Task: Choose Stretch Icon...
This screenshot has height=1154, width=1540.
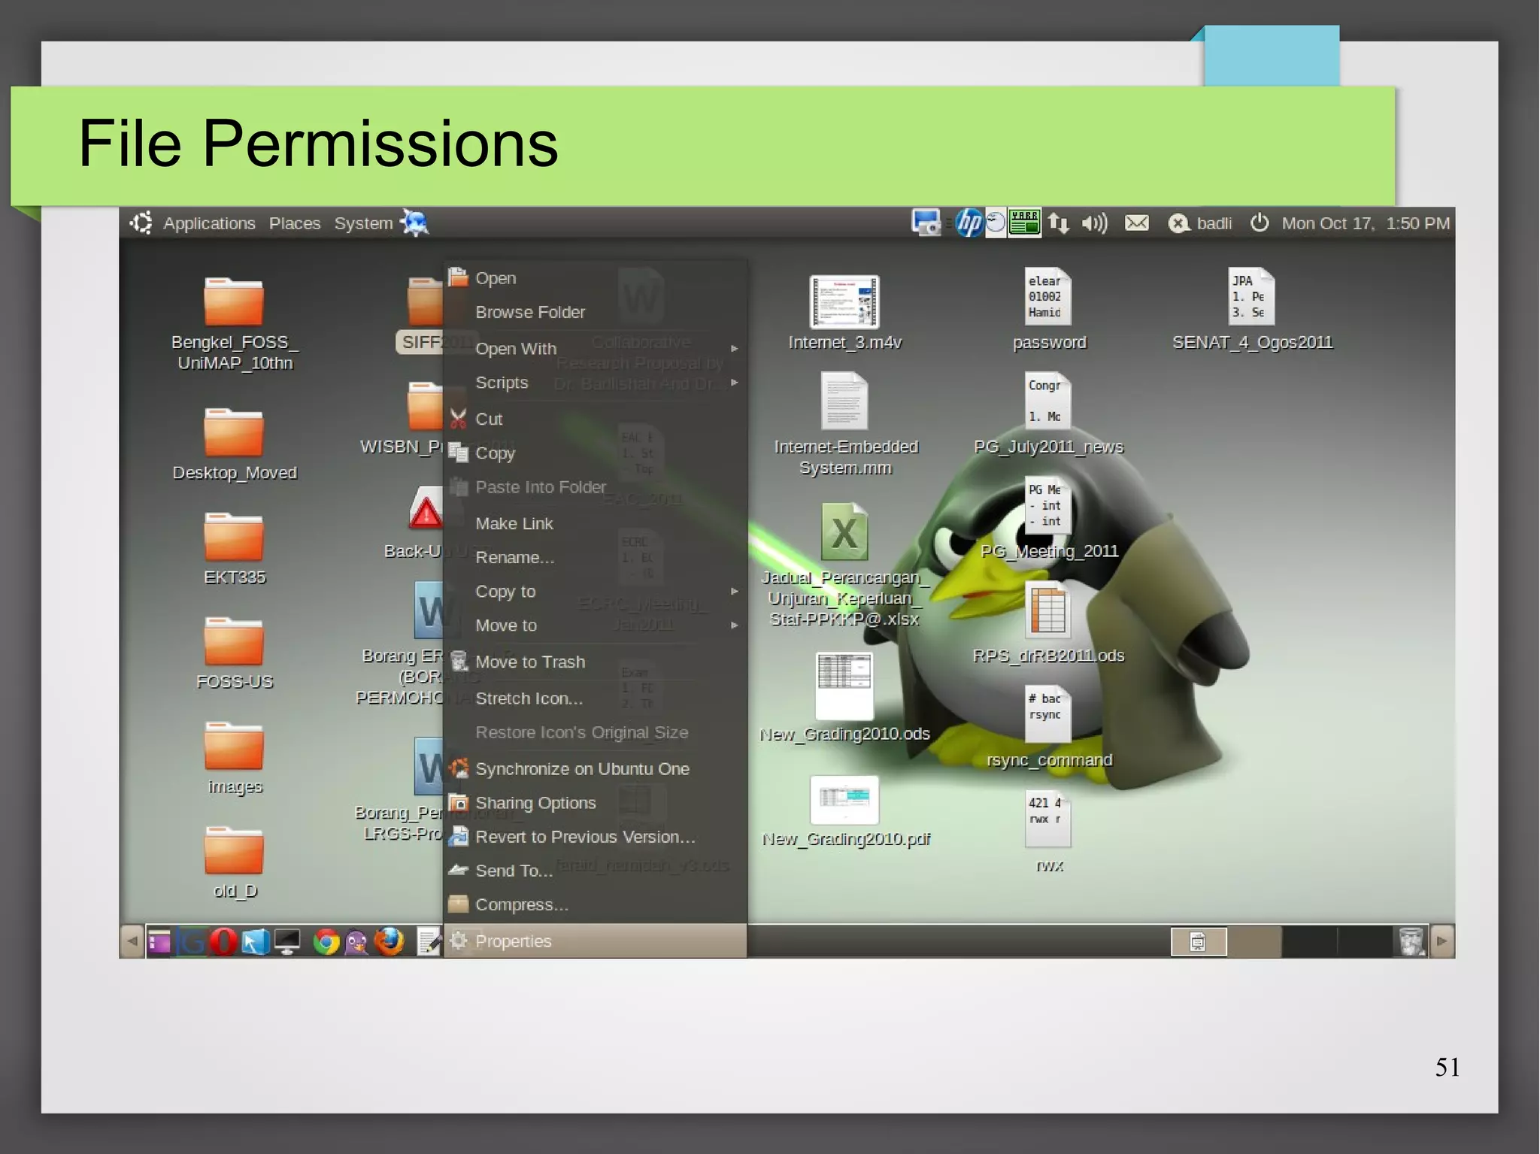Action: tap(595, 698)
